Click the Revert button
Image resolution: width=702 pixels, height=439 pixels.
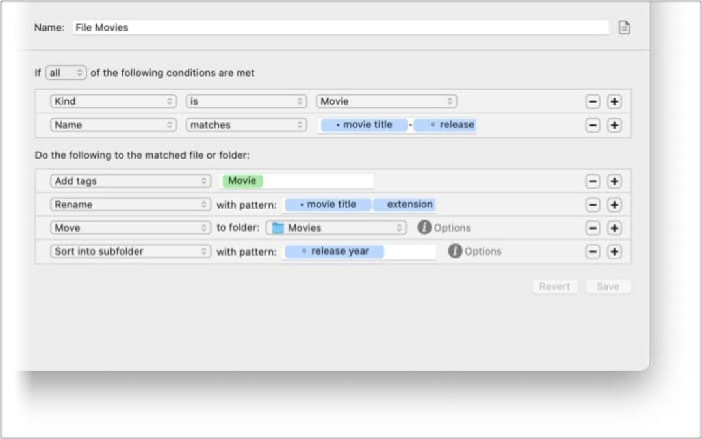click(x=554, y=286)
